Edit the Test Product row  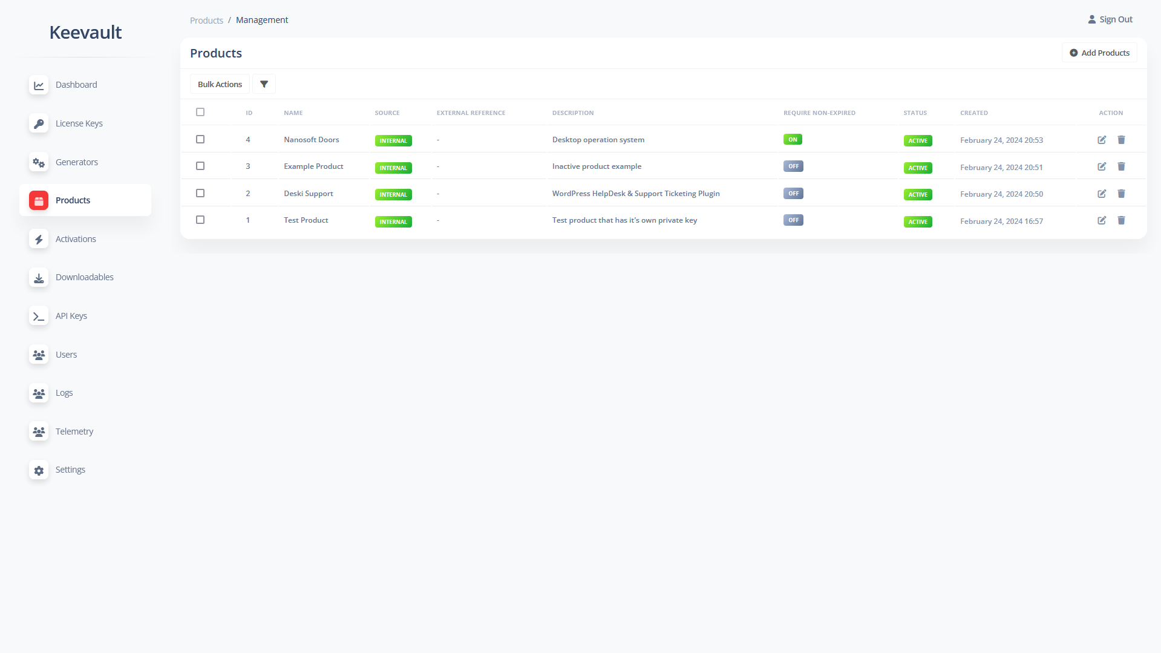(1102, 220)
